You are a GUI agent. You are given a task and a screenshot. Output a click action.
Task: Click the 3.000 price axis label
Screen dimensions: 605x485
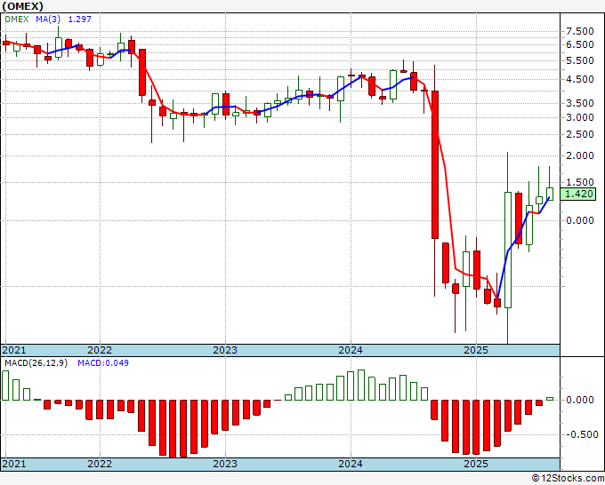click(579, 117)
